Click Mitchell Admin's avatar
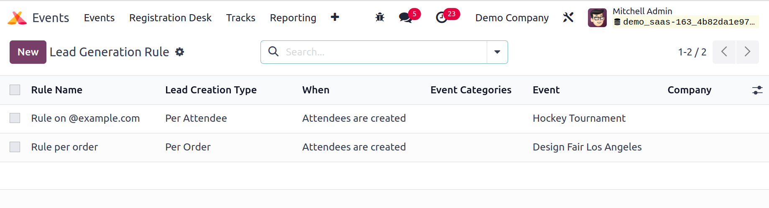The width and height of the screenshot is (769, 208). click(x=597, y=18)
